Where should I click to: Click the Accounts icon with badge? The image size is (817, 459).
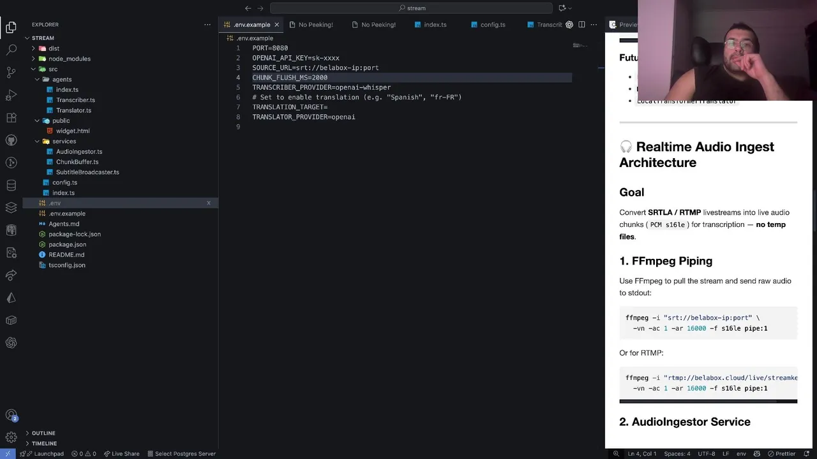coord(11,416)
